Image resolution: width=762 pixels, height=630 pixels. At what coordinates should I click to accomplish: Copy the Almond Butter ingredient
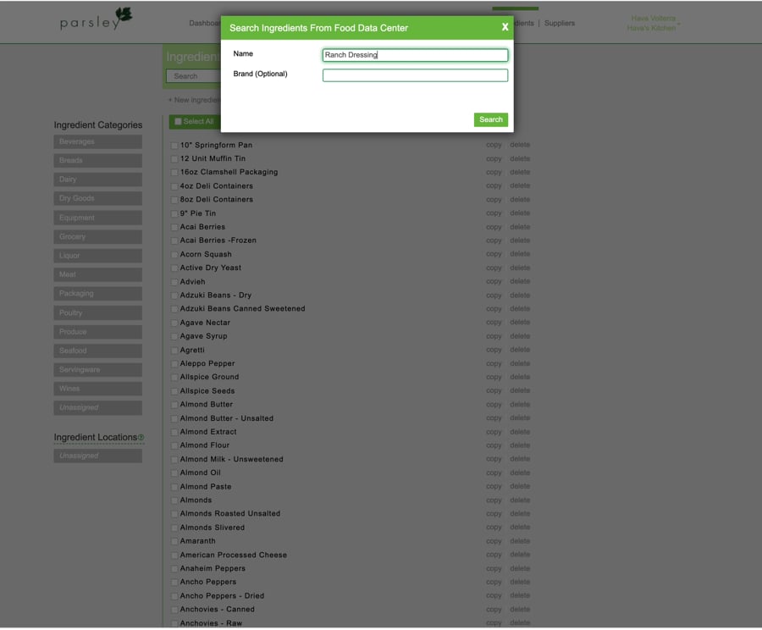494,404
